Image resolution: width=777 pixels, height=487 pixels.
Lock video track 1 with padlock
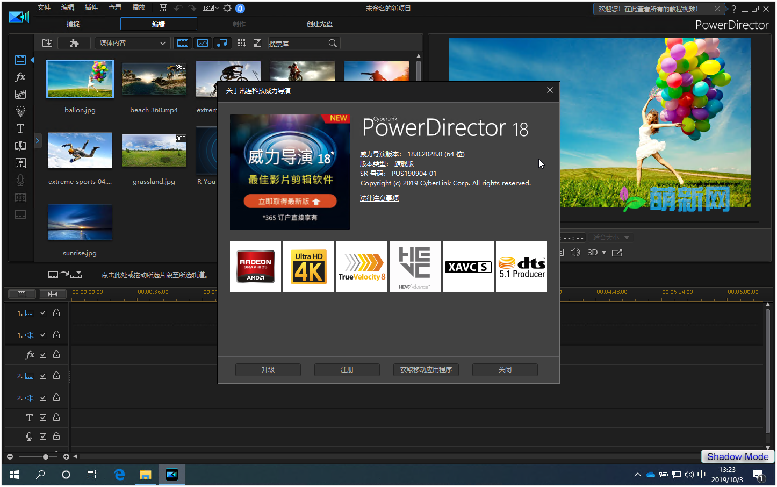(56, 312)
